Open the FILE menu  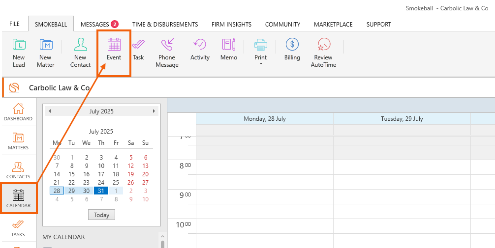click(x=15, y=24)
